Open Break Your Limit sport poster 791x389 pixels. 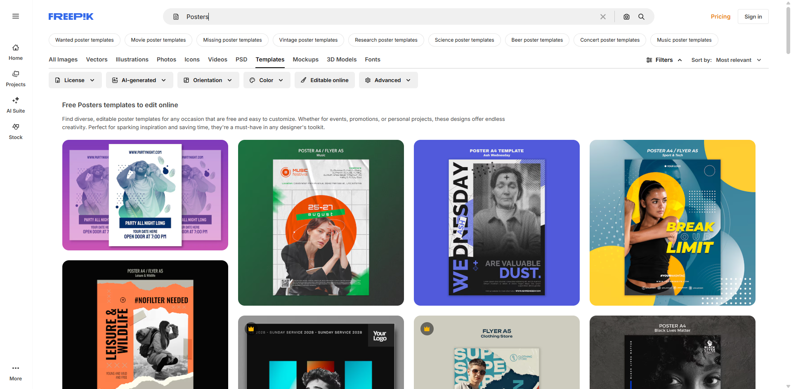(x=673, y=223)
